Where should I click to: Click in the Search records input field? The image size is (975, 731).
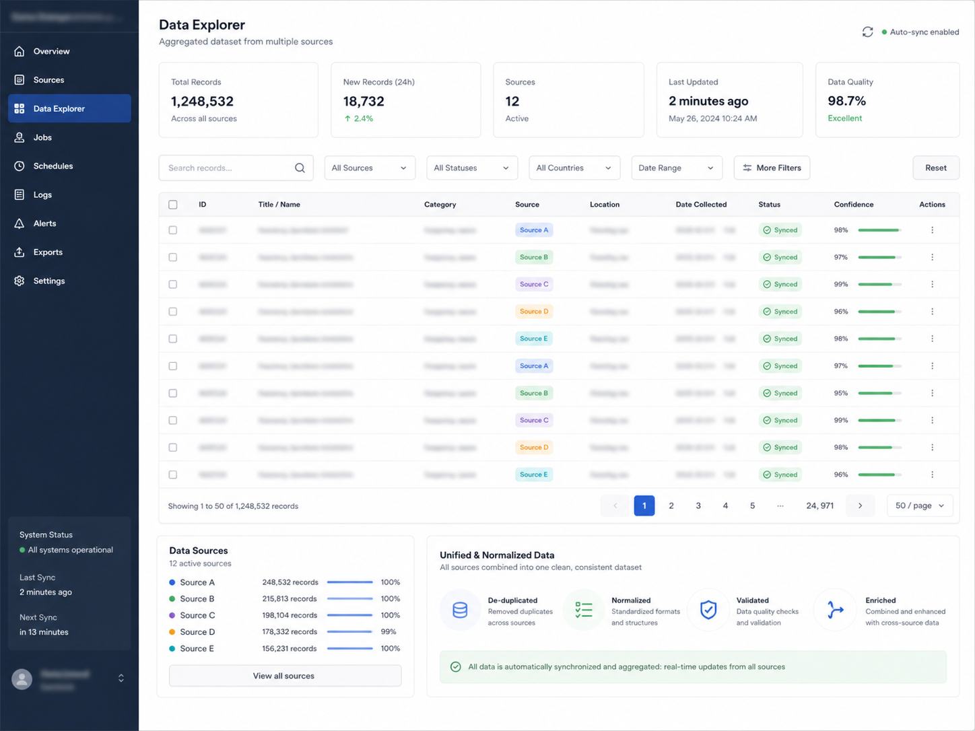point(229,168)
